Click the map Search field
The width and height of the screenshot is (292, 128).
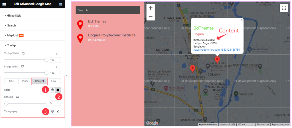(108, 10)
